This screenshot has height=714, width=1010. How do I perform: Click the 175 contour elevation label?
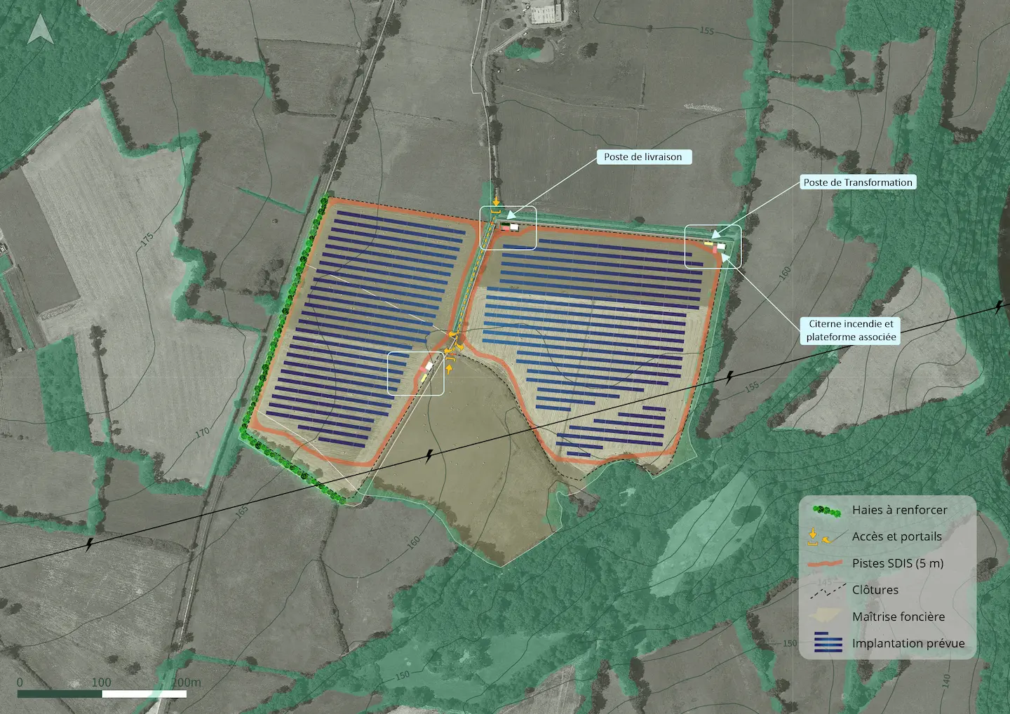point(147,239)
